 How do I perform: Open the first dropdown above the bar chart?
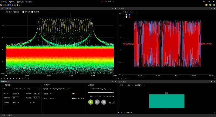tap(123, 85)
